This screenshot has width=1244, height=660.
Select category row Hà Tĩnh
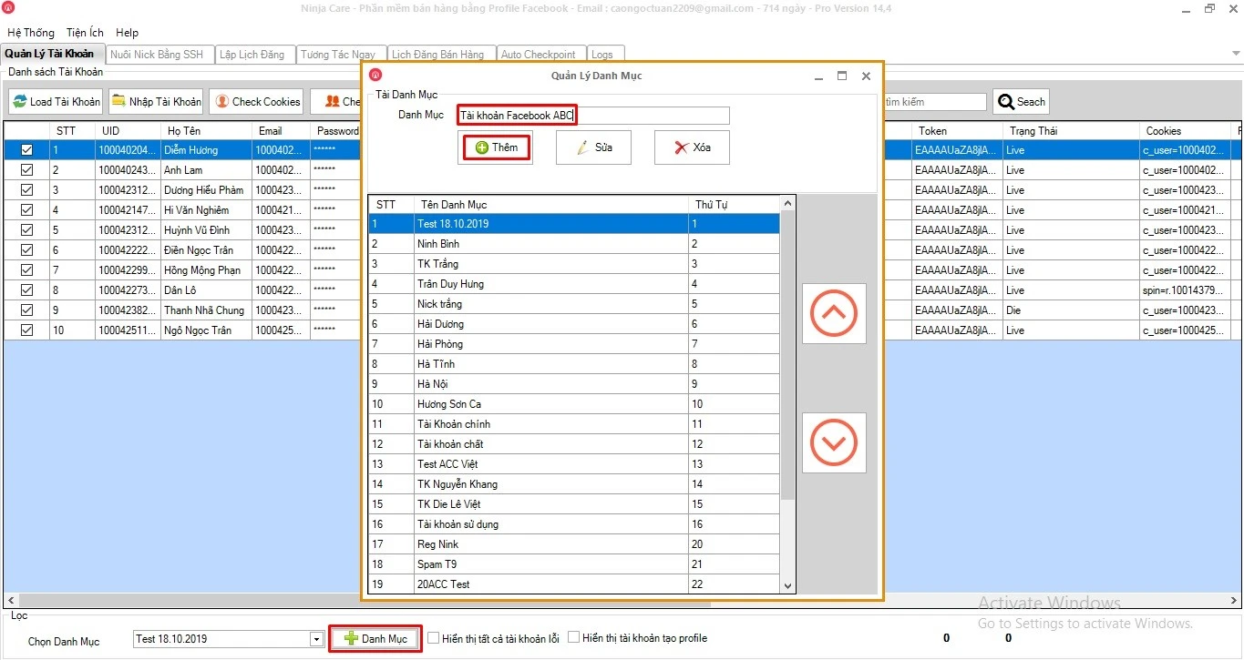(x=574, y=364)
